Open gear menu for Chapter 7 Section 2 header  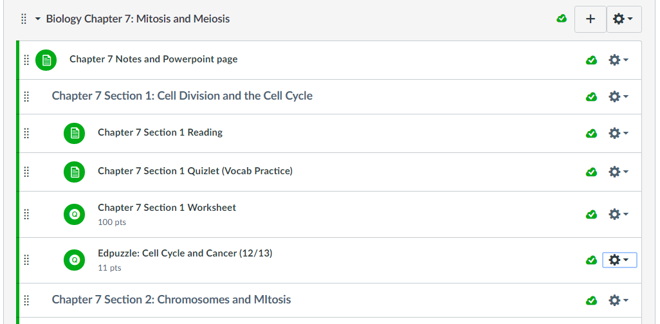click(x=618, y=300)
